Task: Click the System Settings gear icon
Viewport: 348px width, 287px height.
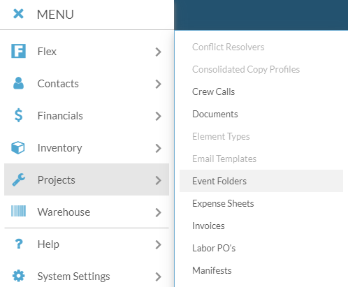Action: coord(18,276)
